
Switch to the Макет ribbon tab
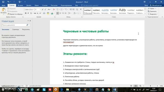click(x=37, y=5)
